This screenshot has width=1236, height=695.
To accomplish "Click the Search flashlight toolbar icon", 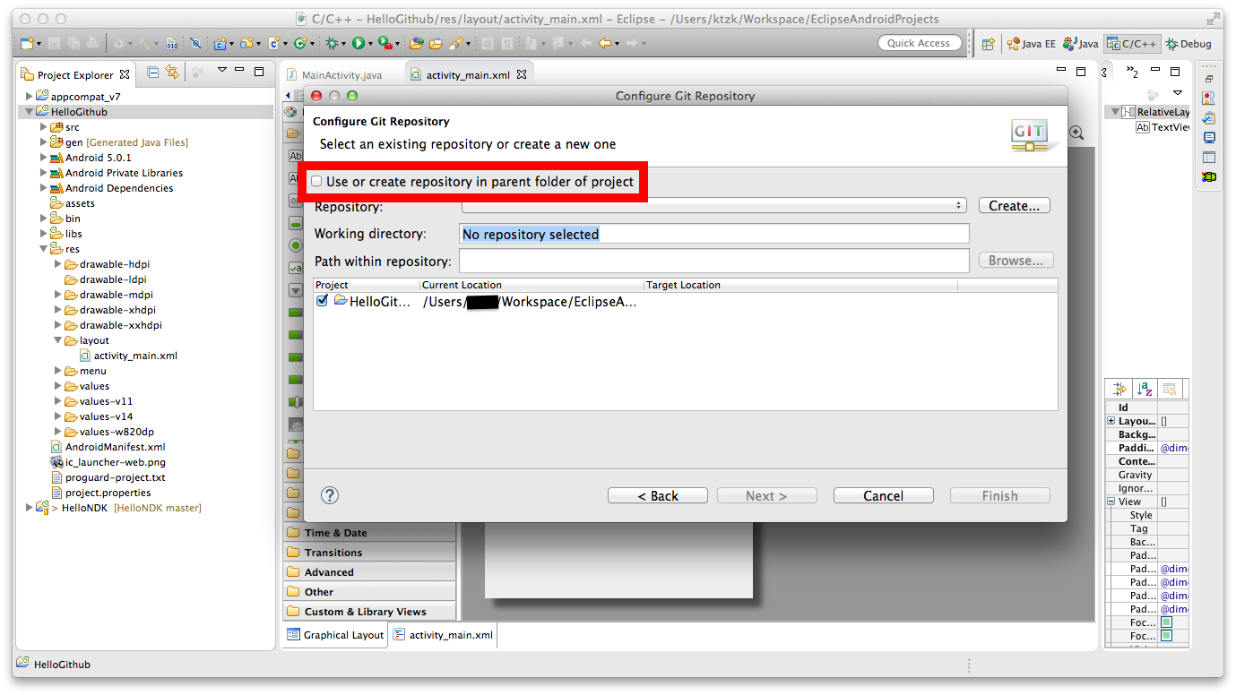I will (x=455, y=43).
